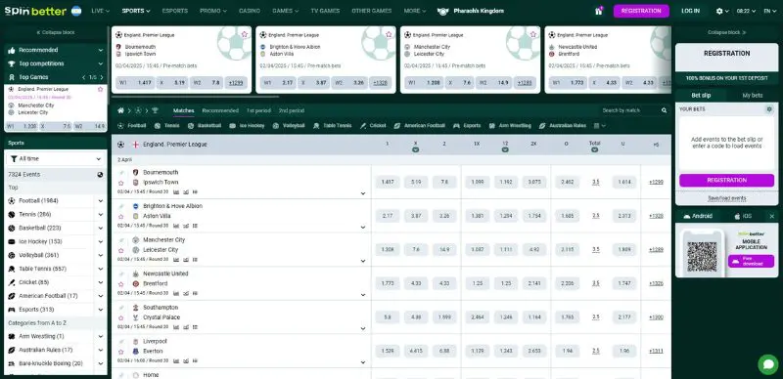Bet on 1.417 odds for Bournemouth win
This screenshot has width=783, height=379.
pyautogui.click(x=388, y=183)
